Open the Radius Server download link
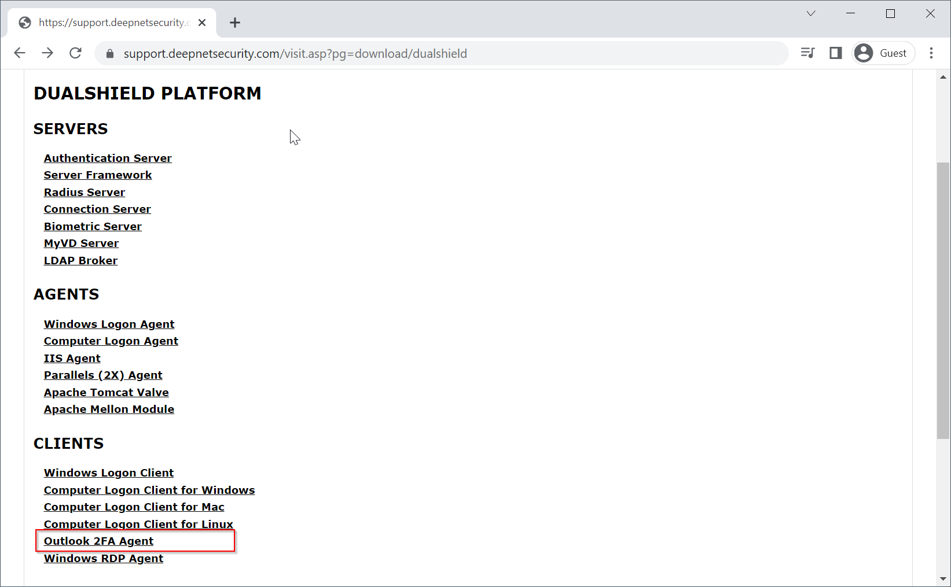 click(85, 192)
